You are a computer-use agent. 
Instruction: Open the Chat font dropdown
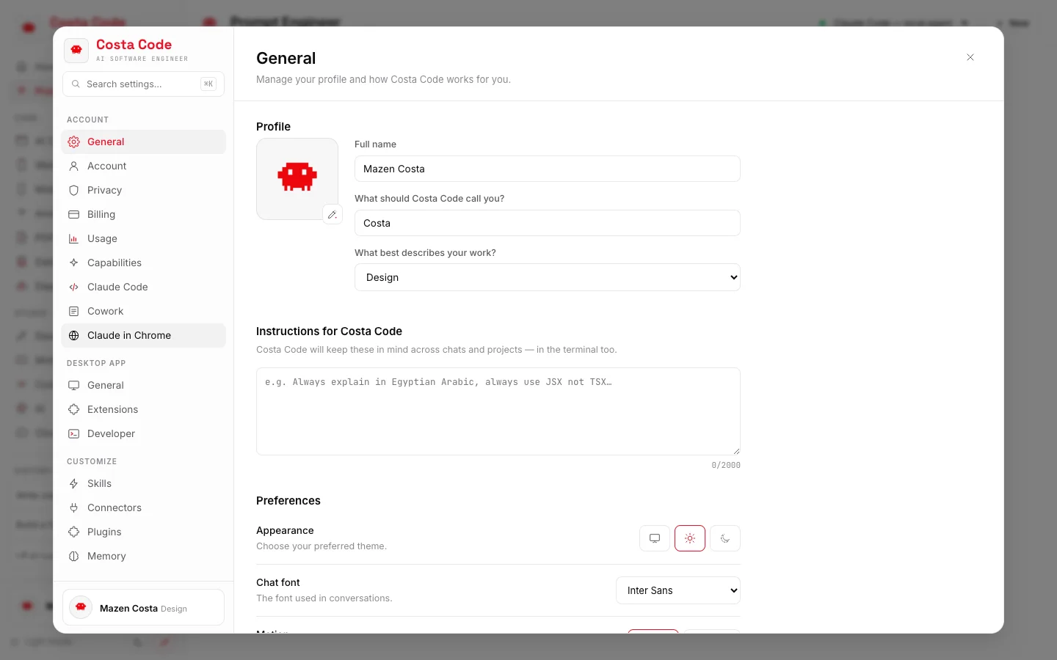(678, 590)
